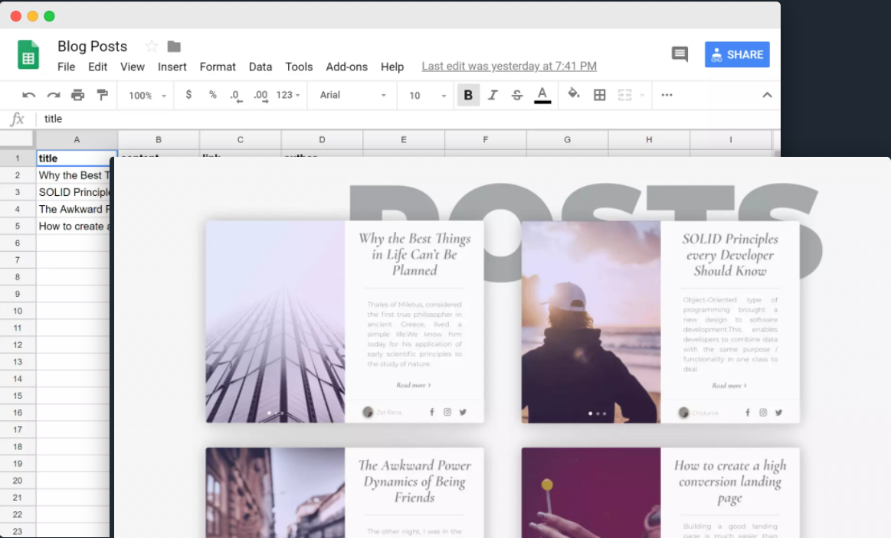
Task: Open the comments speech bubble icon
Action: point(680,54)
